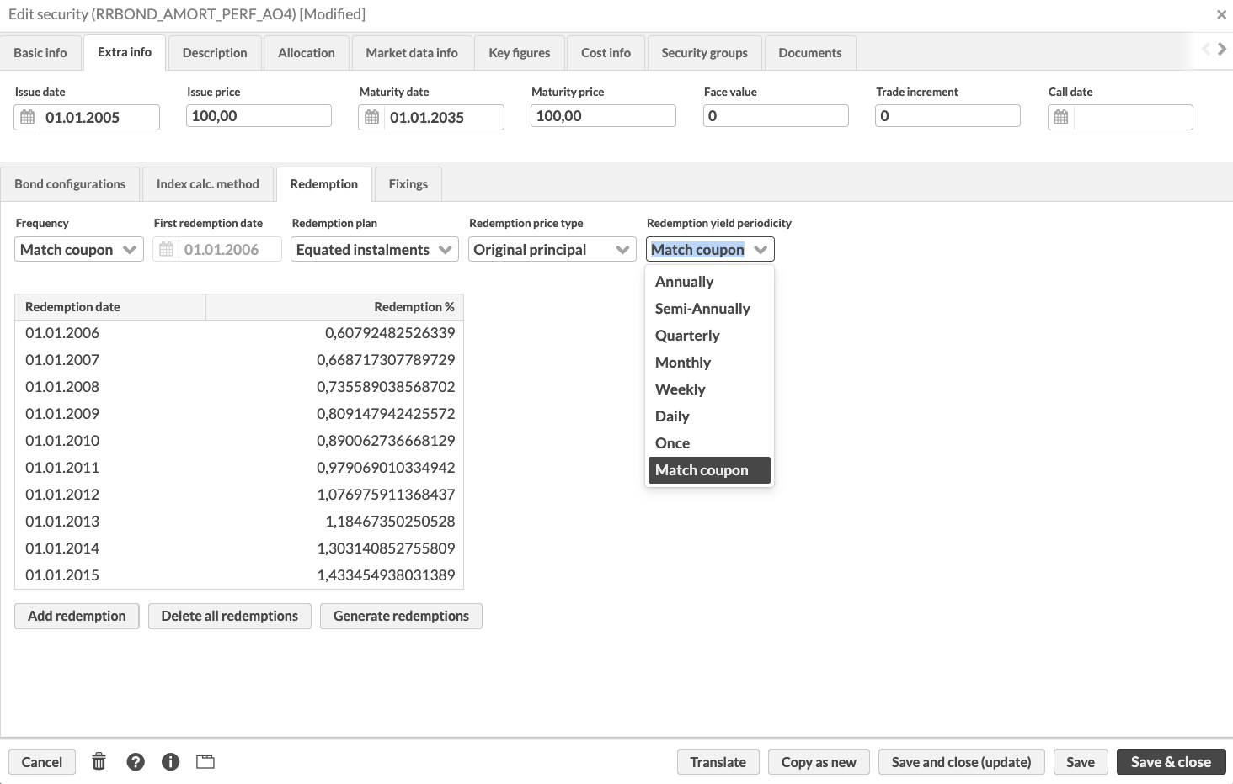Open the Issue date calendar picker
This screenshot has height=784, width=1233.
tap(28, 117)
